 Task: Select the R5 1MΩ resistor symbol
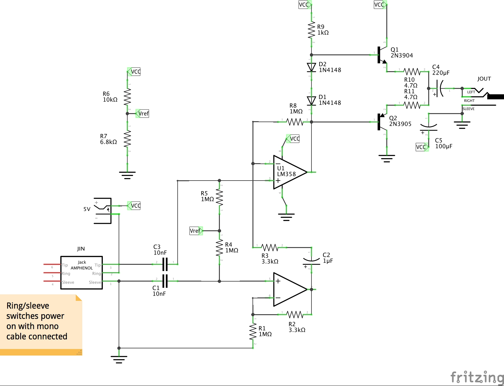tap(219, 198)
